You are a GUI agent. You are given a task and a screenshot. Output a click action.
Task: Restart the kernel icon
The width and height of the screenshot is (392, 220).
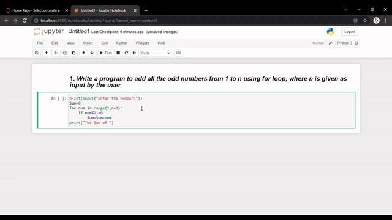click(126, 53)
